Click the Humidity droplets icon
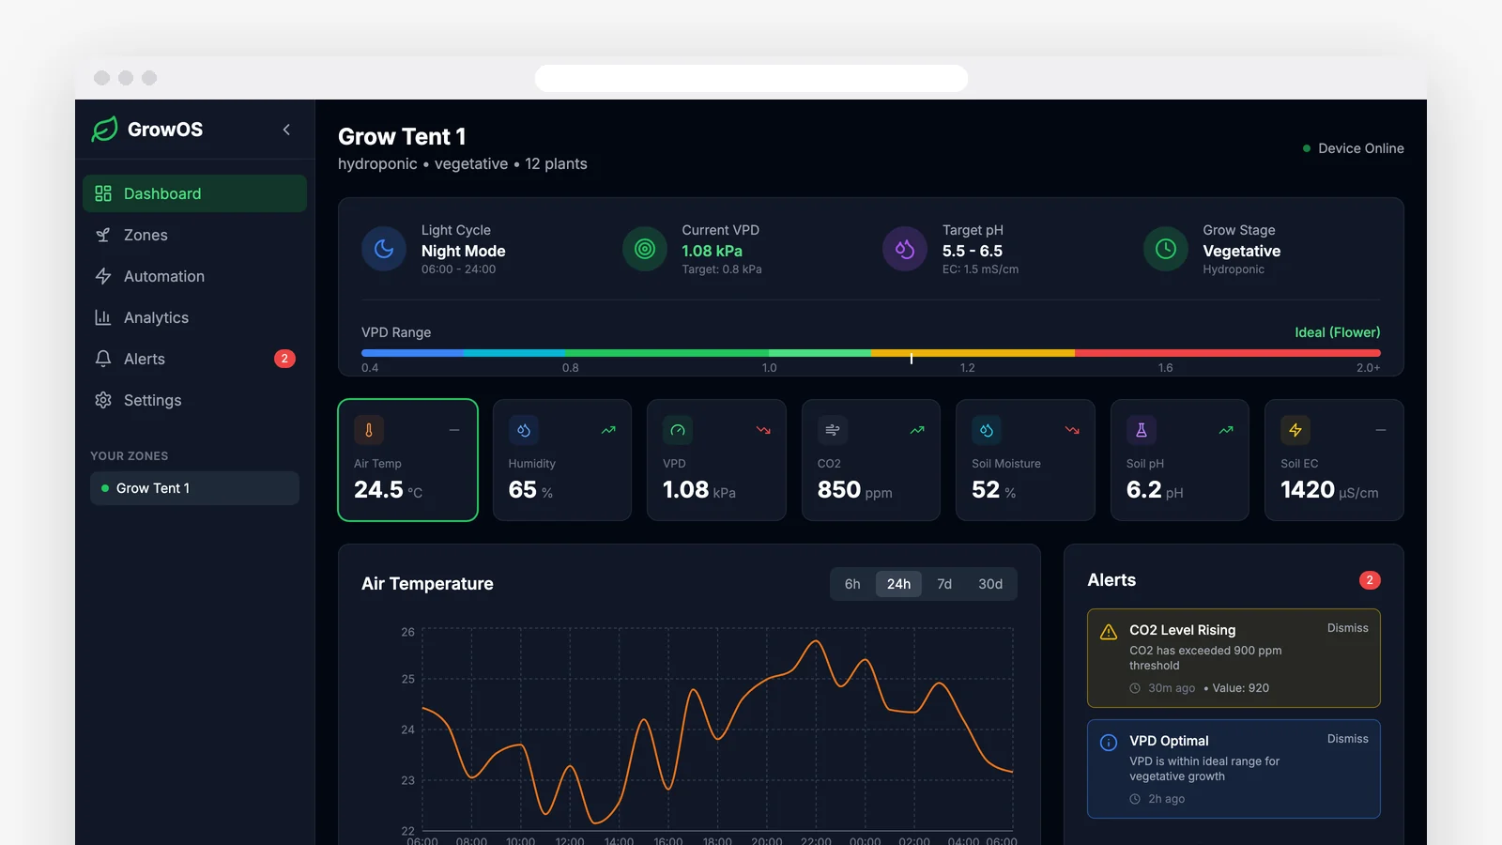 [x=524, y=430]
